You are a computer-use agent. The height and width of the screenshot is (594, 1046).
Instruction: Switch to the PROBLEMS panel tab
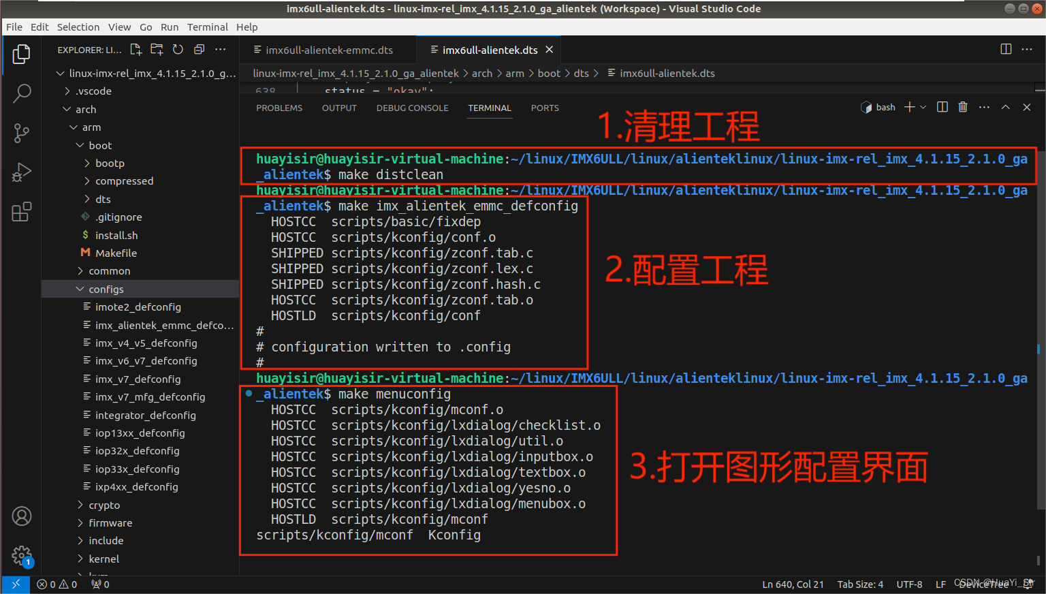(x=279, y=108)
